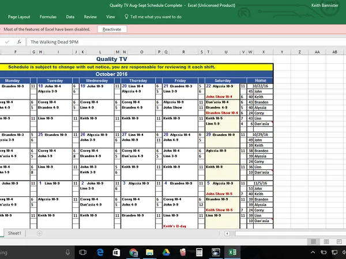Viewport: 346px width, 259px height.
Task: Click the Reactivate button
Action: coord(112,29)
